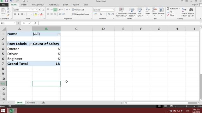Toggle Underline formatting
The width and height of the screenshot is (202, 113).
(22, 14)
